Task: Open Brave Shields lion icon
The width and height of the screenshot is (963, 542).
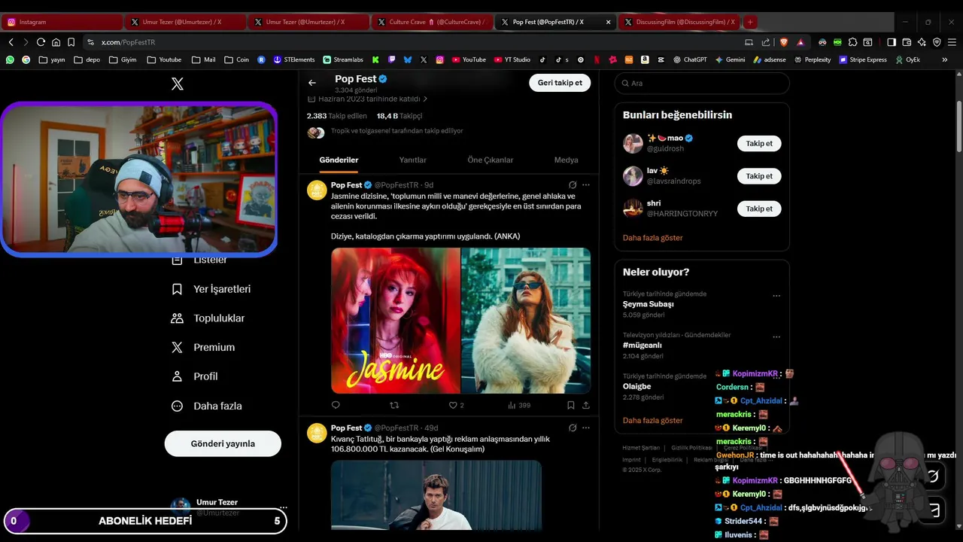Action: [784, 42]
